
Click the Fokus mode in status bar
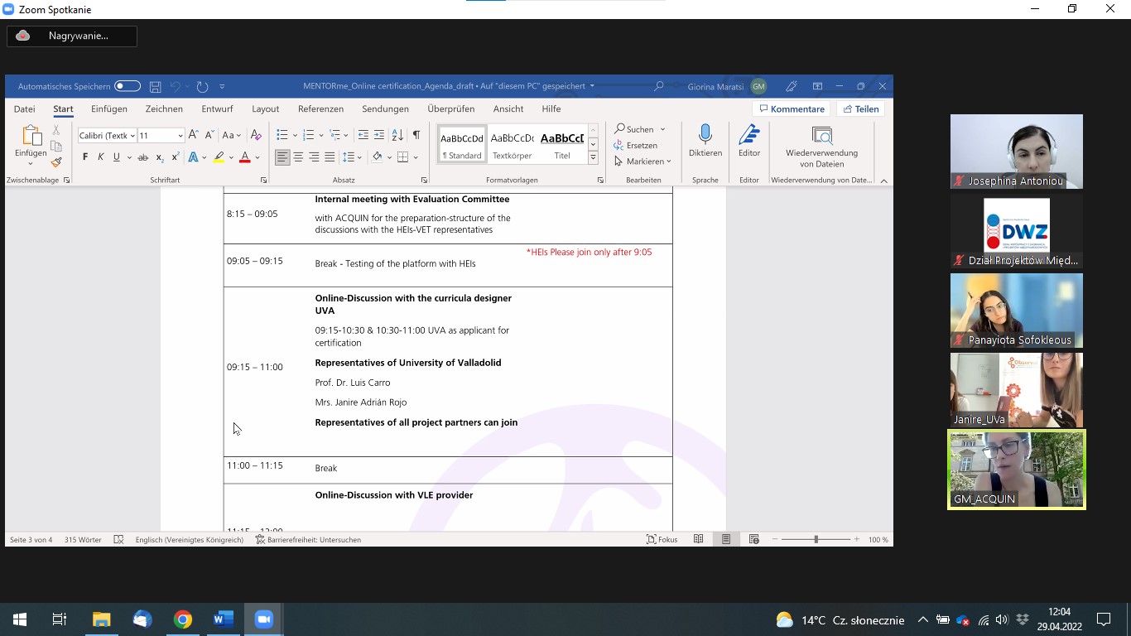click(662, 539)
